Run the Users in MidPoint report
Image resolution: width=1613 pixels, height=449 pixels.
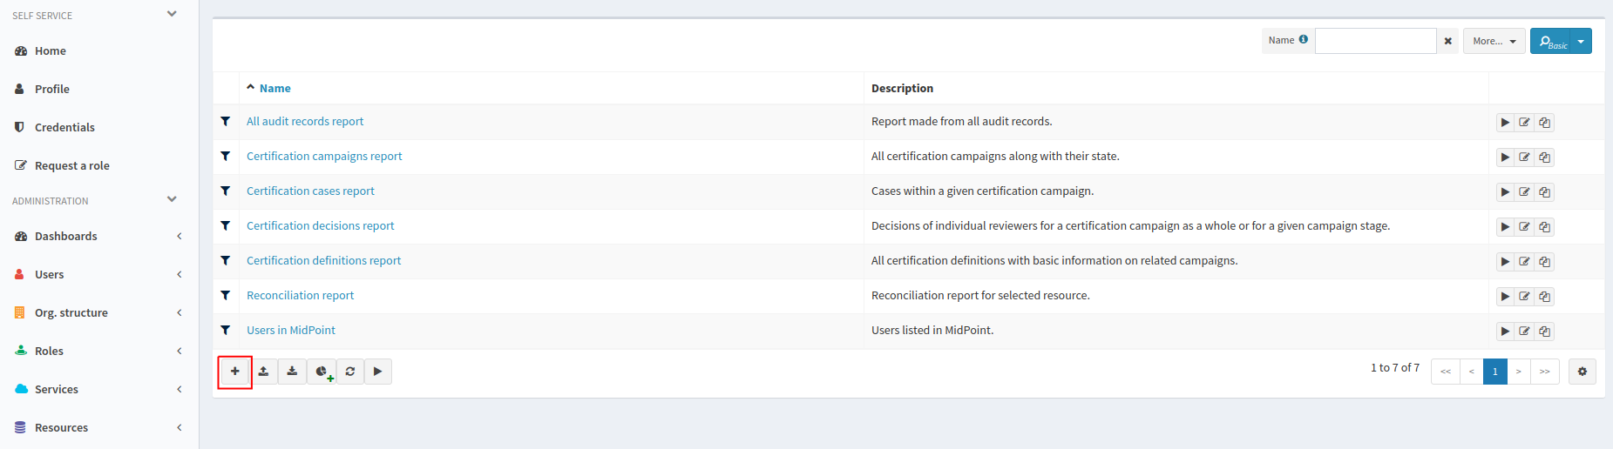coord(1505,332)
